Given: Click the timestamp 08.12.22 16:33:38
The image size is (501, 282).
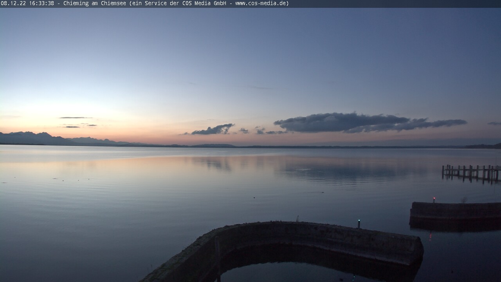Looking at the screenshot, I should click(x=27, y=4).
